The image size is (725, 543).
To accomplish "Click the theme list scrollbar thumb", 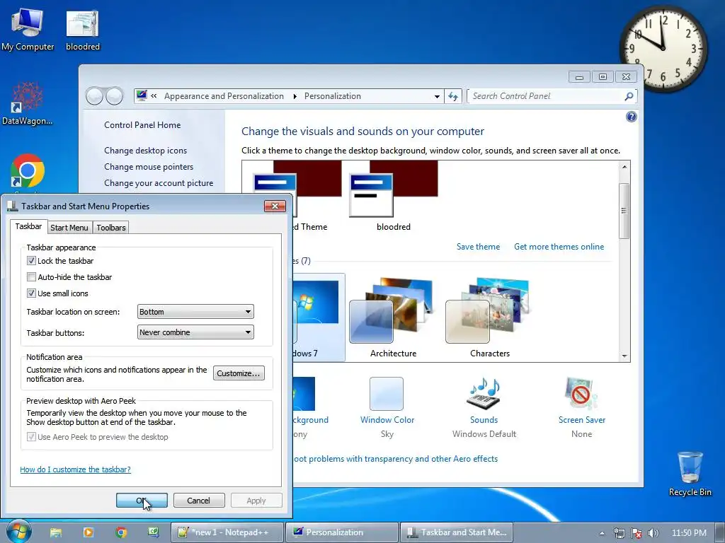I will pos(624,211).
